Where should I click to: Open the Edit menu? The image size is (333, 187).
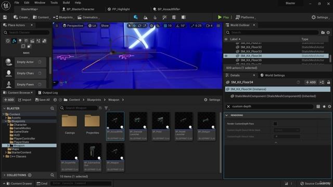click(x=27, y=3)
